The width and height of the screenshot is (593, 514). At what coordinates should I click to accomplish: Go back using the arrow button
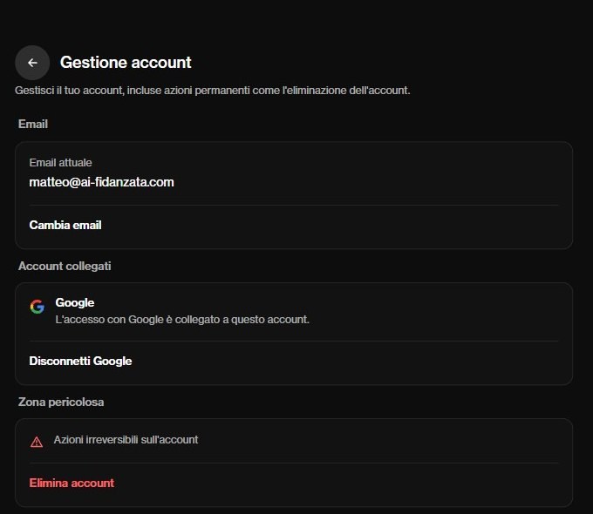tap(32, 63)
